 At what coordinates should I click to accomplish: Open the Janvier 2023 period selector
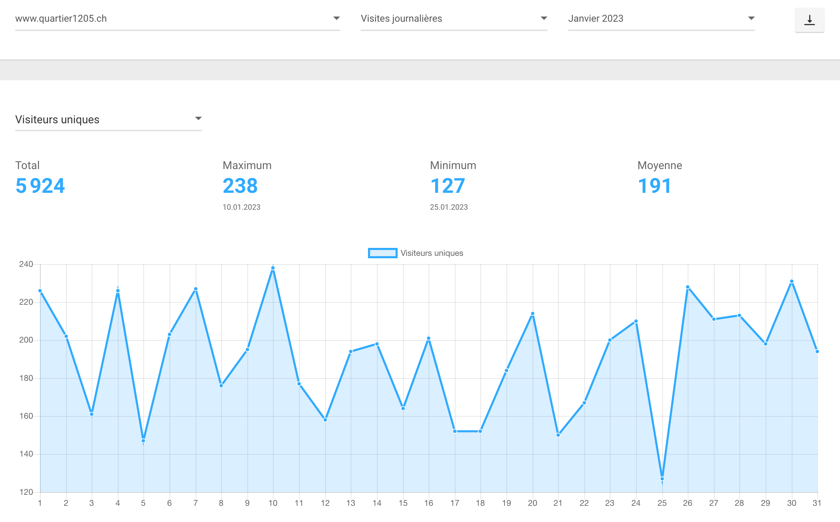[661, 19]
